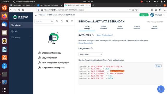Click help icon next to SMTP / POP3
This screenshot has width=167, height=94.
point(93,35)
